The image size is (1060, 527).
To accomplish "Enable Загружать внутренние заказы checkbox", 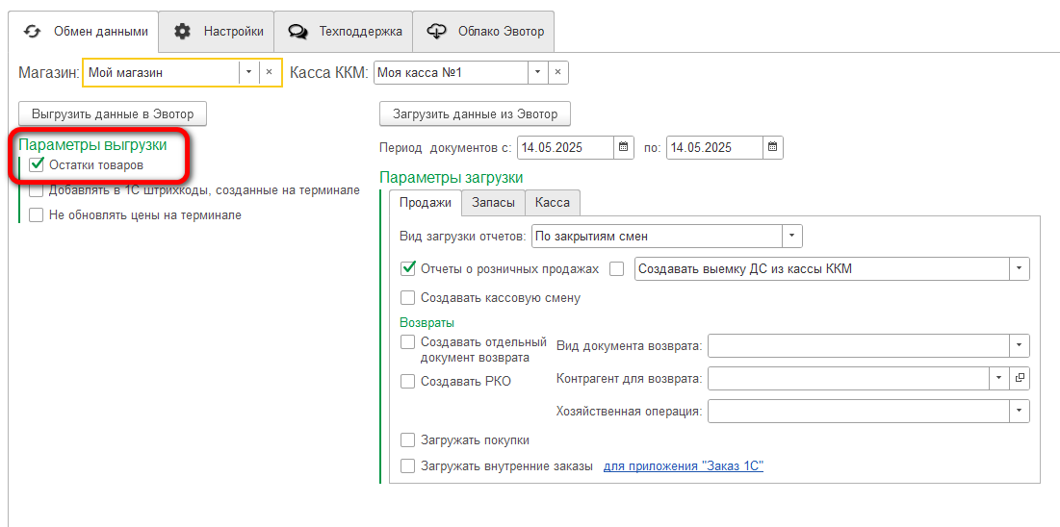I will coord(407,466).
